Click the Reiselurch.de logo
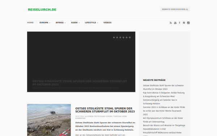217x136 pixels. 42,10
